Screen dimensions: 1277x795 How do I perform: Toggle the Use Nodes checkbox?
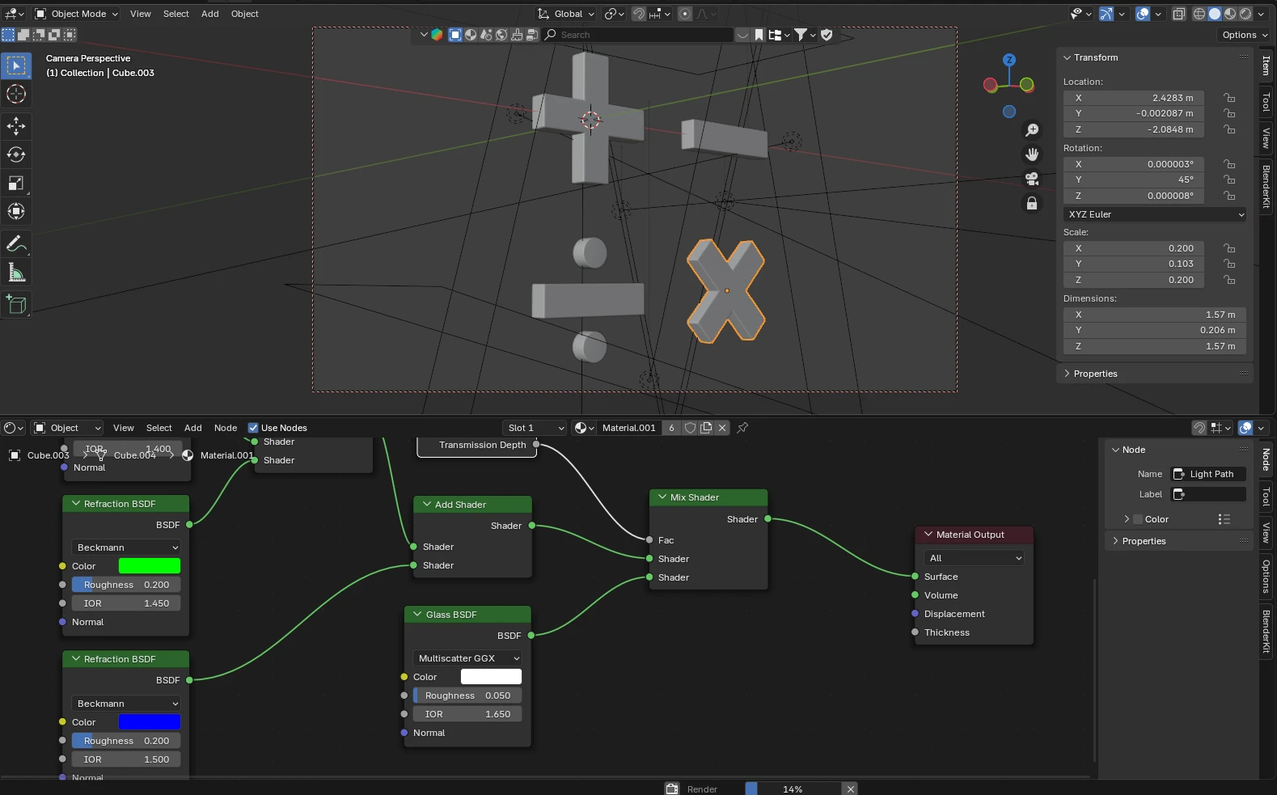point(253,428)
